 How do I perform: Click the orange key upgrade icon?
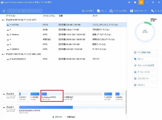click(x=141, y=2)
